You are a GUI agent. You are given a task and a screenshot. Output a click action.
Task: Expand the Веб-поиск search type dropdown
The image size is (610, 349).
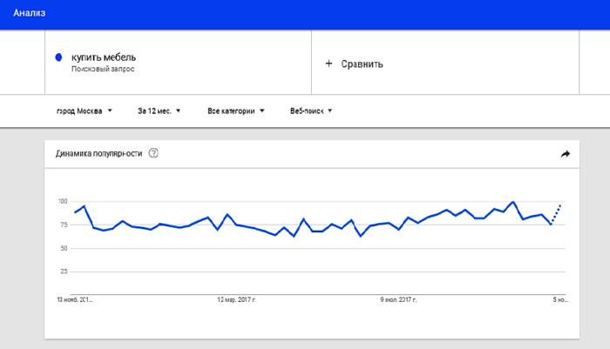click(310, 111)
